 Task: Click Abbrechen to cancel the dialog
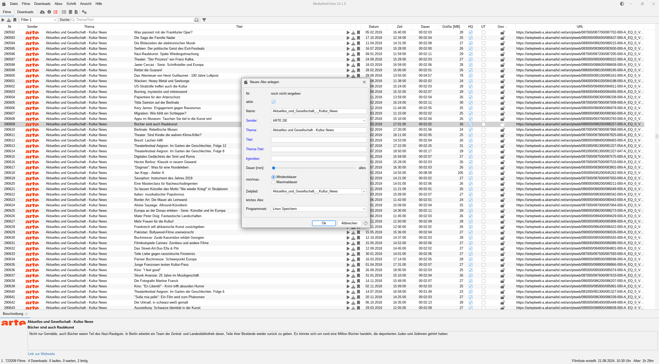(x=349, y=223)
